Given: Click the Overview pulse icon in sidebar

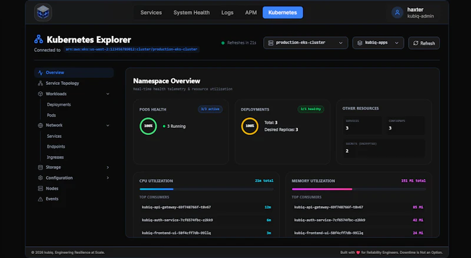Looking at the screenshot, I should pyautogui.click(x=41, y=73).
